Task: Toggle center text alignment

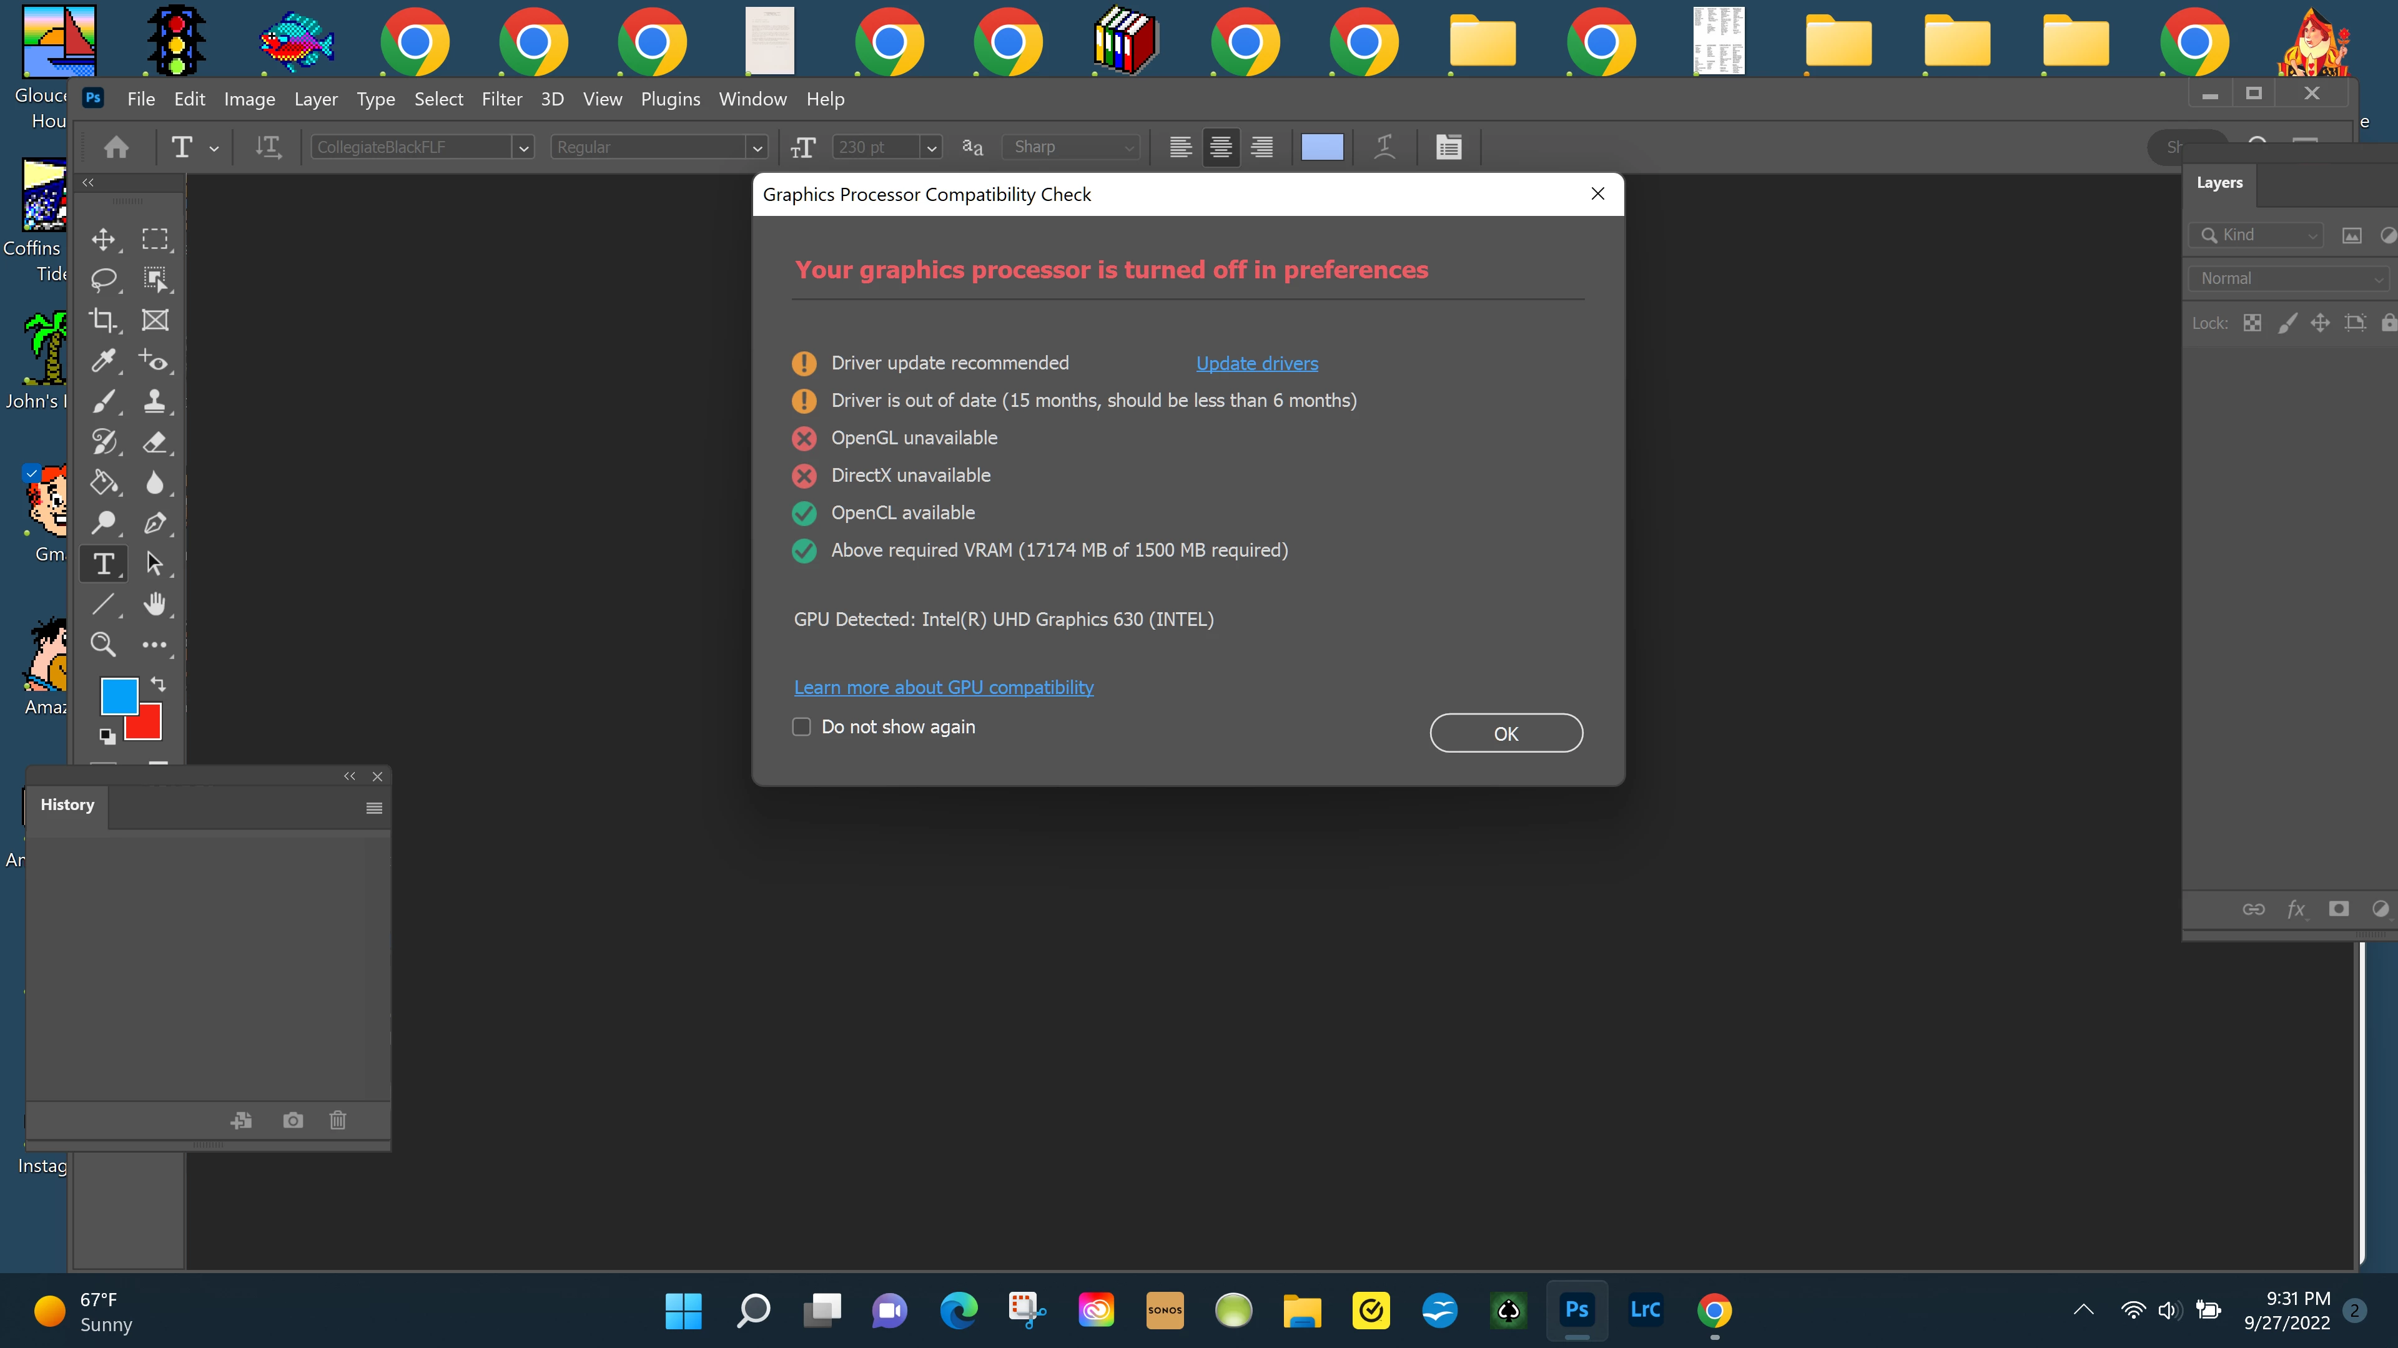Action: (1220, 147)
